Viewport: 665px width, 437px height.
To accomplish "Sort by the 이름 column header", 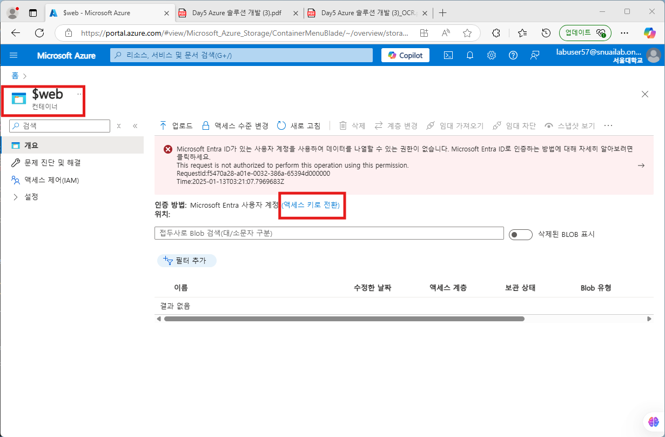I will (180, 288).
